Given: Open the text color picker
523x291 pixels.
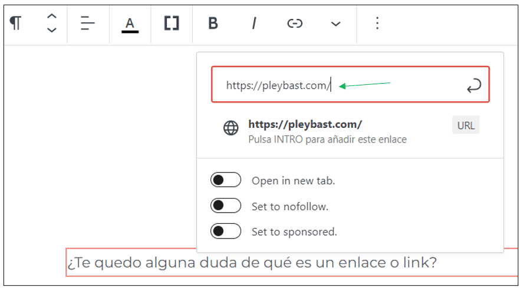Looking at the screenshot, I should [130, 24].
